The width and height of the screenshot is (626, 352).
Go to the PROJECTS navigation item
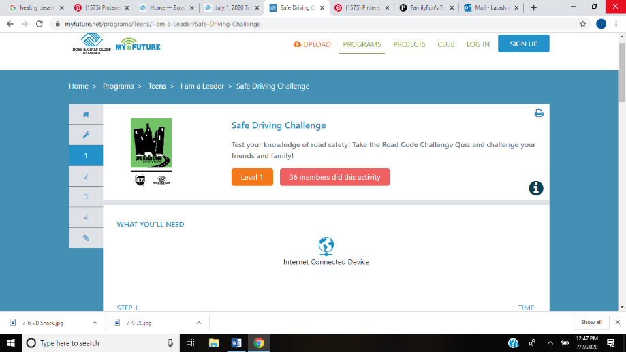(409, 44)
